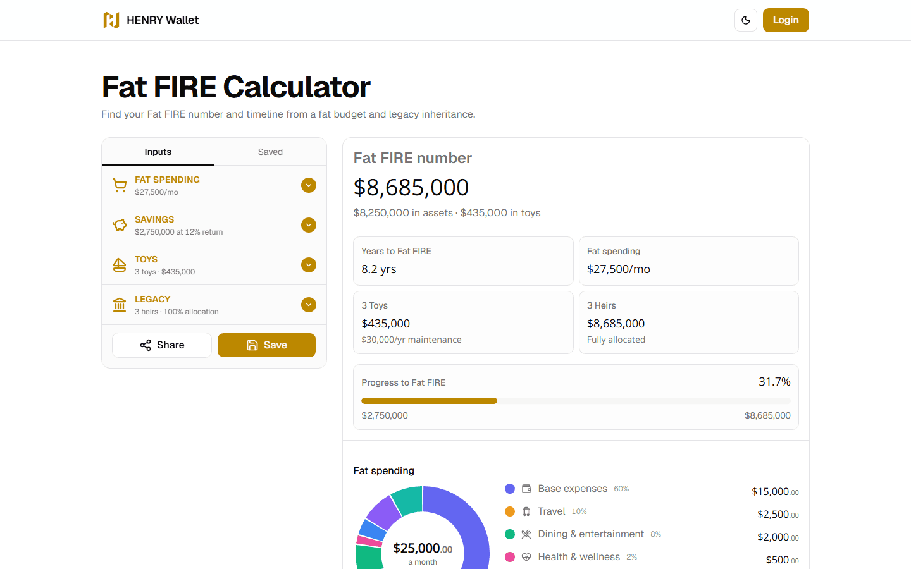
Task: Switch to the Saved tab
Action: tap(270, 152)
